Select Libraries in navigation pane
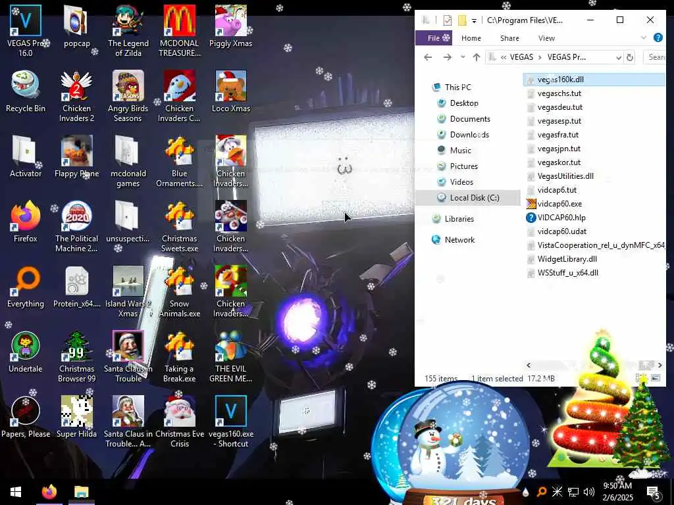Screen dimensions: 674x505 click(x=459, y=218)
